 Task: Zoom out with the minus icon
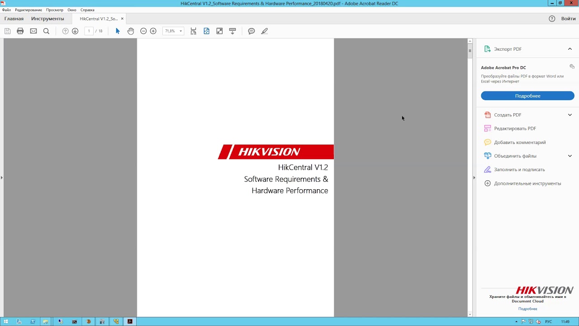coord(143,31)
